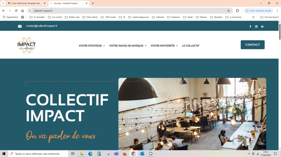Open Chrome extensions puzzle icon

[x=237, y=11]
